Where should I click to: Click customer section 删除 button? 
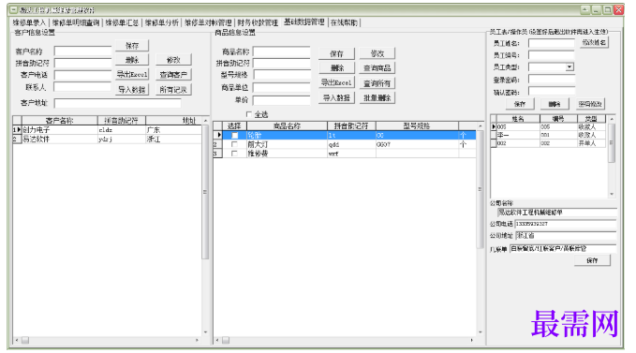[132, 60]
